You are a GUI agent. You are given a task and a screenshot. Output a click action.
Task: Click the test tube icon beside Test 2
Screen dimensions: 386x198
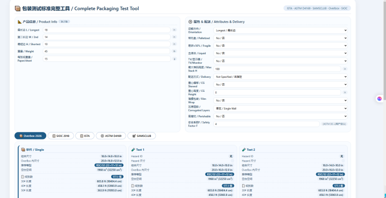pos(244,150)
